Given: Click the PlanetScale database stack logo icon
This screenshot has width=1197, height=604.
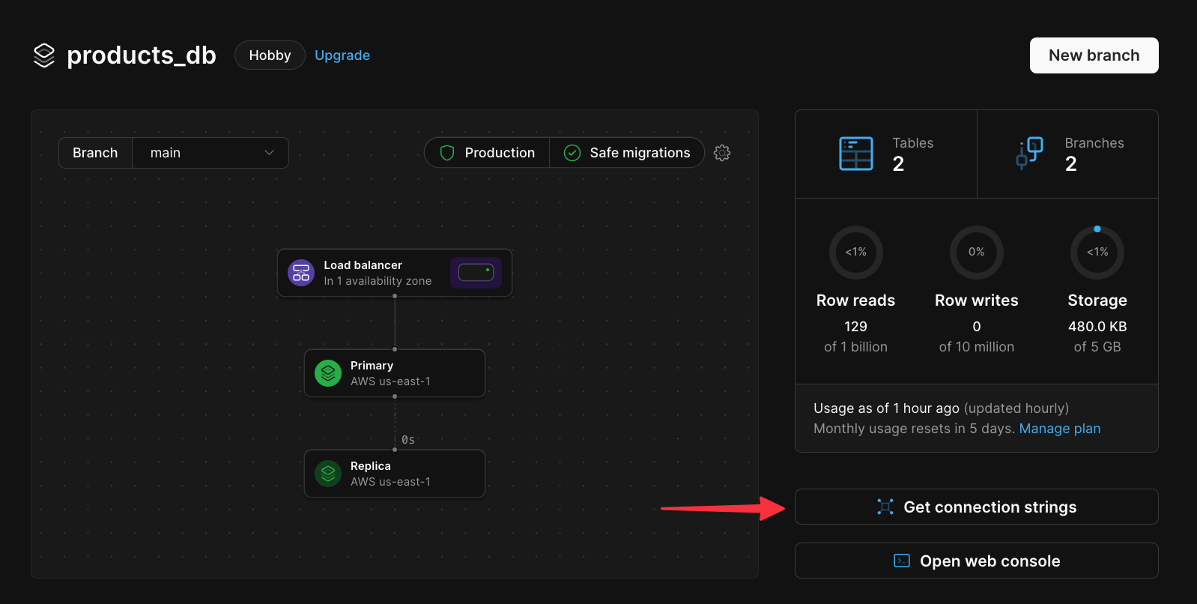Looking at the screenshot, I should coord(44,55).
